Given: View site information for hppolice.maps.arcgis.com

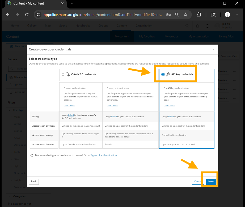Looking at the screenshot, I should pyautogui.click(x=38, y=15).
